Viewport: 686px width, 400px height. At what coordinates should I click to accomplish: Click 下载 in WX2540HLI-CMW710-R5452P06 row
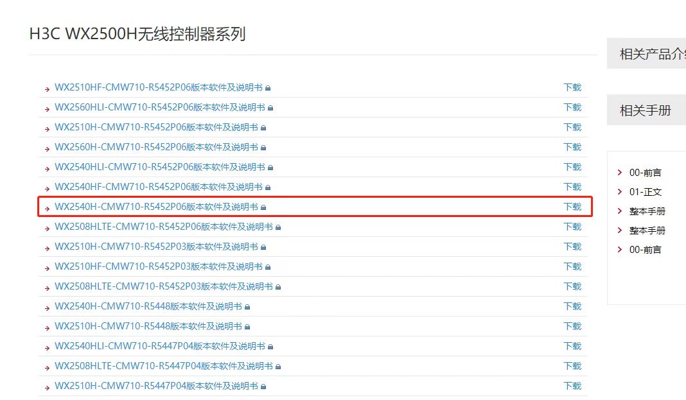point(572,167)
